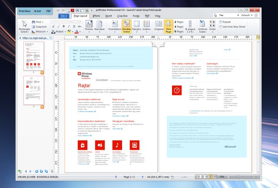Enable the Repeat checkbox

(221, 21)
